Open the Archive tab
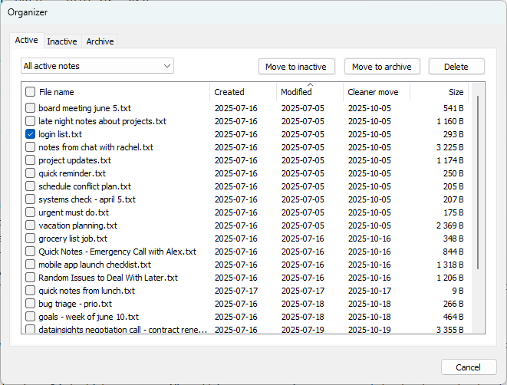 (x=100, y=41)
